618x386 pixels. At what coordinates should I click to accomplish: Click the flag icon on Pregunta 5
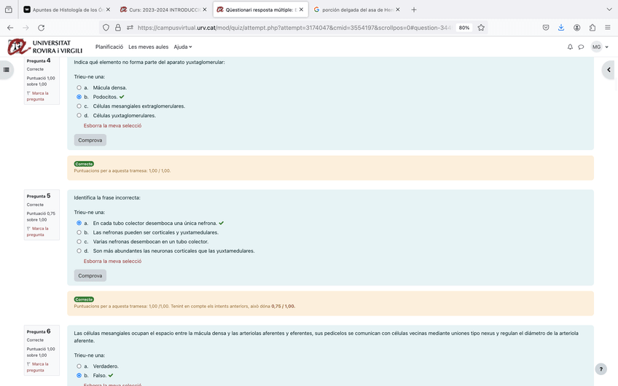(x=28, y=229)
